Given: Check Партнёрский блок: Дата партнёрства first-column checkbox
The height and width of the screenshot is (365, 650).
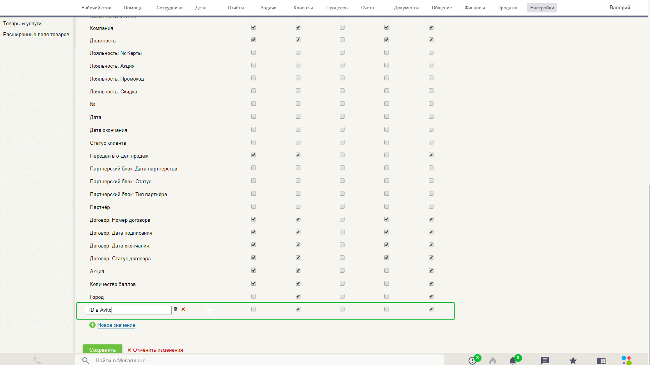Looking at the screenshot, I should tap(254, 168).
